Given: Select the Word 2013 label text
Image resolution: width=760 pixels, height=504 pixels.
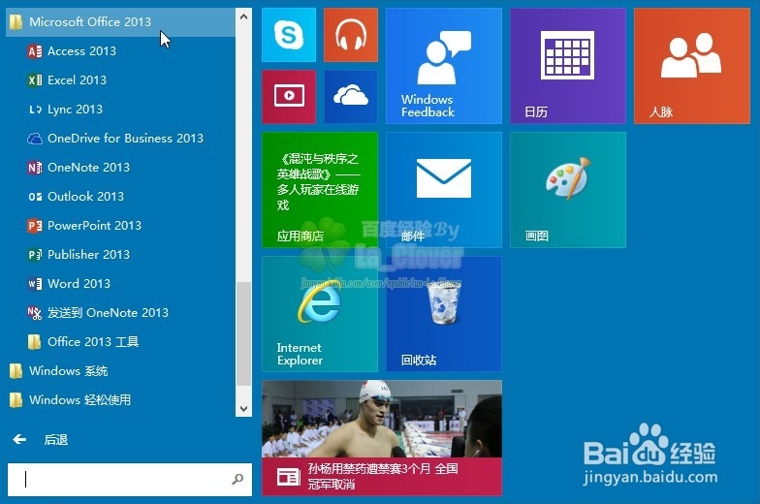Looking at the screenshot, I should [x=79, y=283].
